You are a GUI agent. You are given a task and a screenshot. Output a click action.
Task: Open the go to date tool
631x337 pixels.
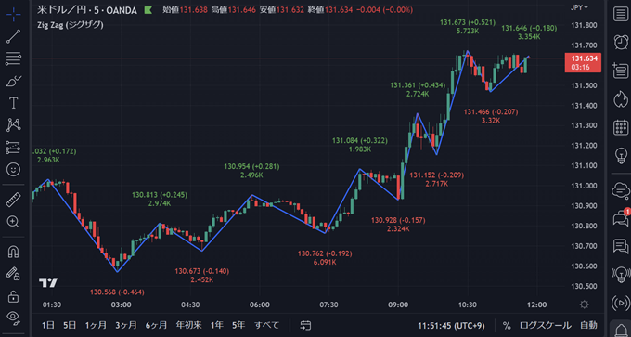[306, 325]
